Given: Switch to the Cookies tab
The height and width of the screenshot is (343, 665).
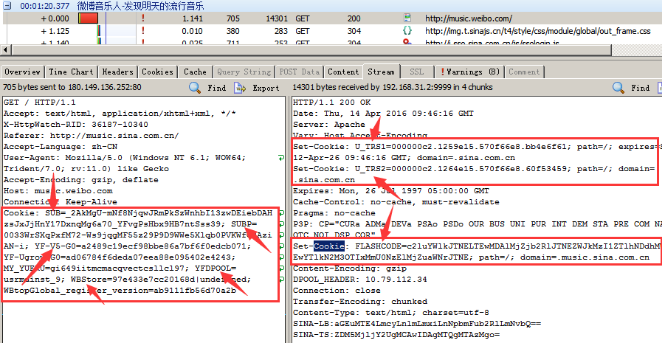Looking at the screenshot, I should point(158,72).
